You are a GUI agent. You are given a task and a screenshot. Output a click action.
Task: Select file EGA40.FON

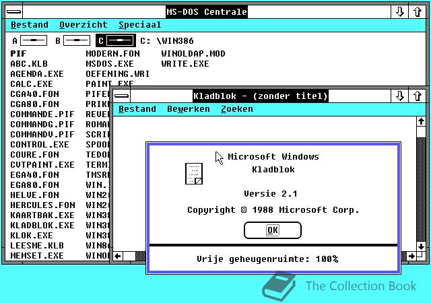click(x=34, y=175)
